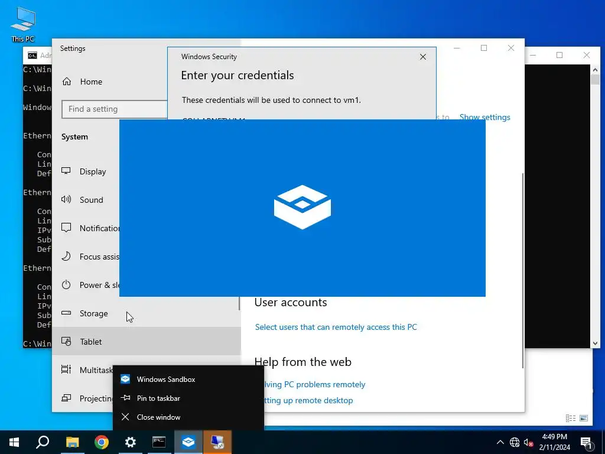This screenshot has height=454, width=605.
Task: Open the network status tray icon
Action: coord(515,442)
